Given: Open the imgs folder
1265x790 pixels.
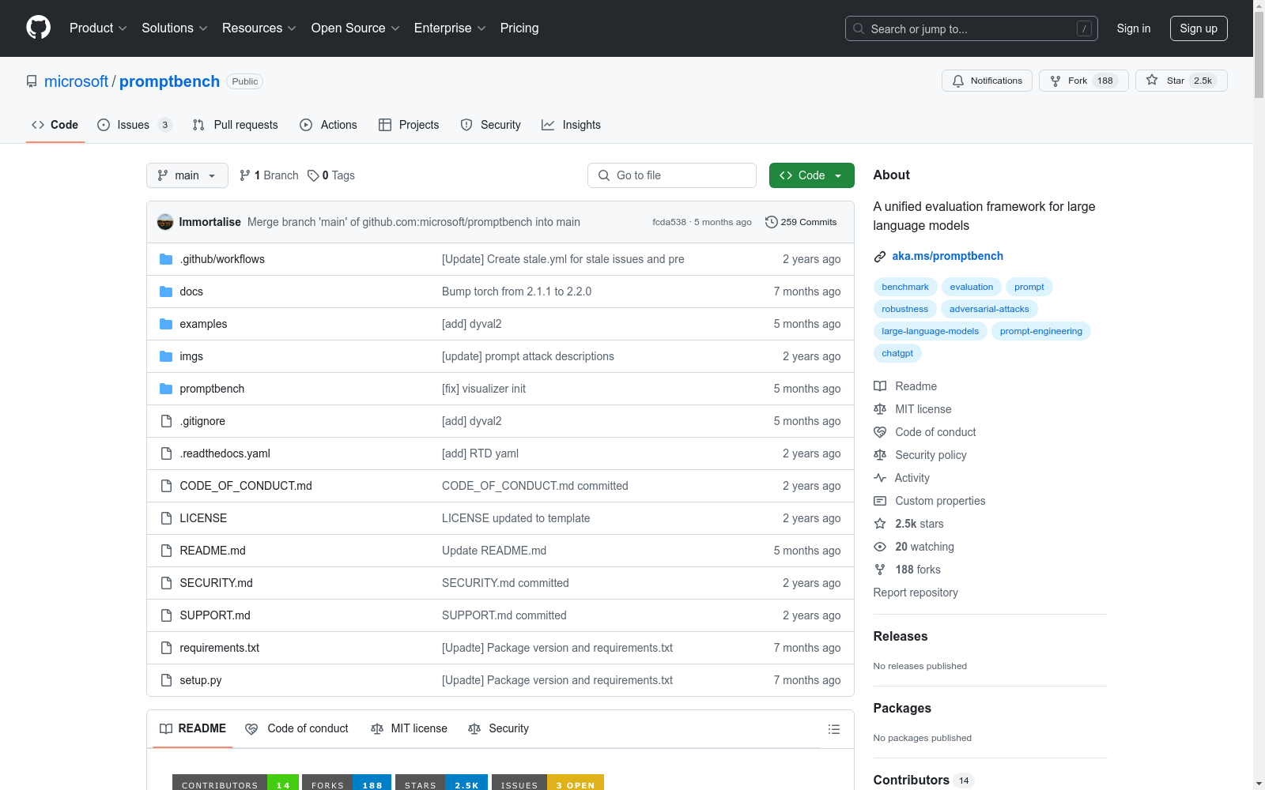Looking at the screenshot, I should point(191,356).
